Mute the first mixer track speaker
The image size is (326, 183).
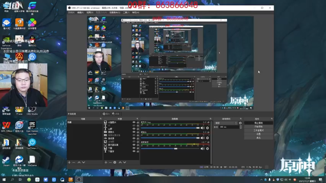point(203,128)
